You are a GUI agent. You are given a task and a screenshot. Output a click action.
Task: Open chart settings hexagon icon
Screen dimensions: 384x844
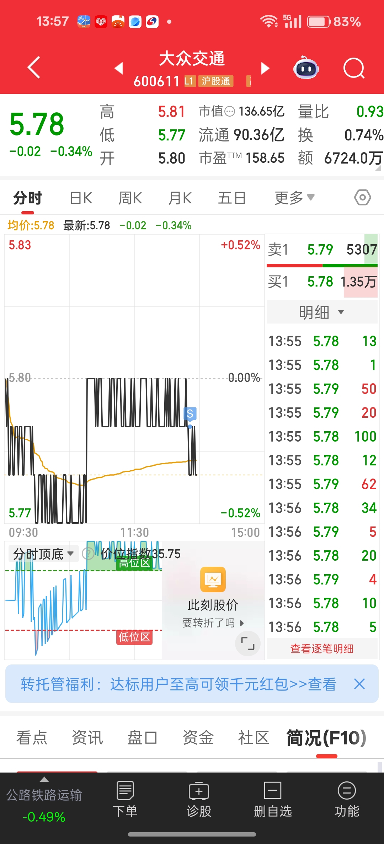point(363,197)
